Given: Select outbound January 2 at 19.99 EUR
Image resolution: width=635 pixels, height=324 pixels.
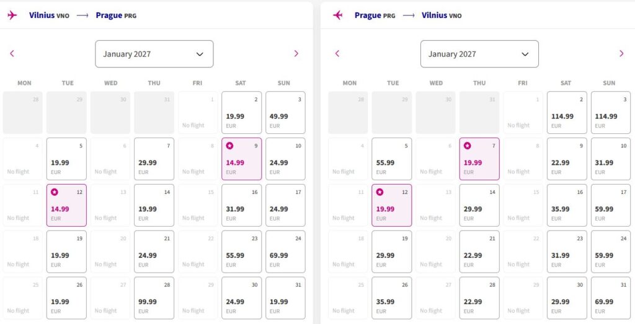Looking at the screenshot, I should click(x=241, y=113).
